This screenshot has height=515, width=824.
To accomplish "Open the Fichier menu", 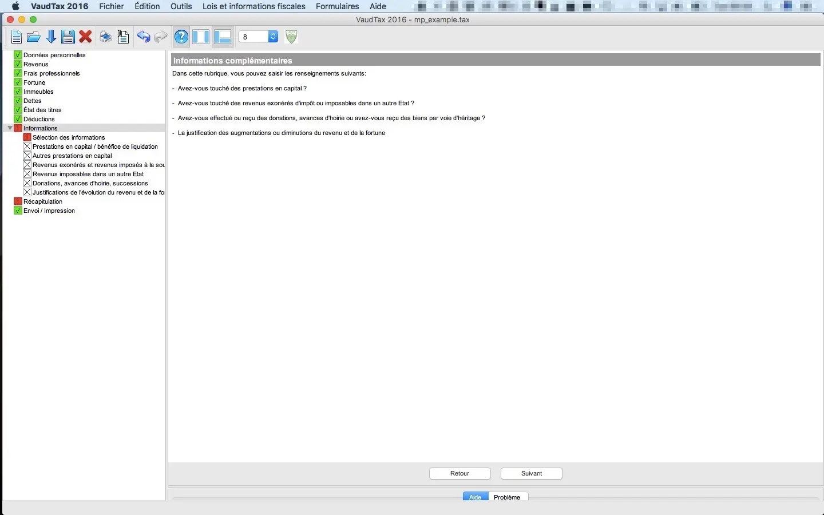I will tap(112, 6).
